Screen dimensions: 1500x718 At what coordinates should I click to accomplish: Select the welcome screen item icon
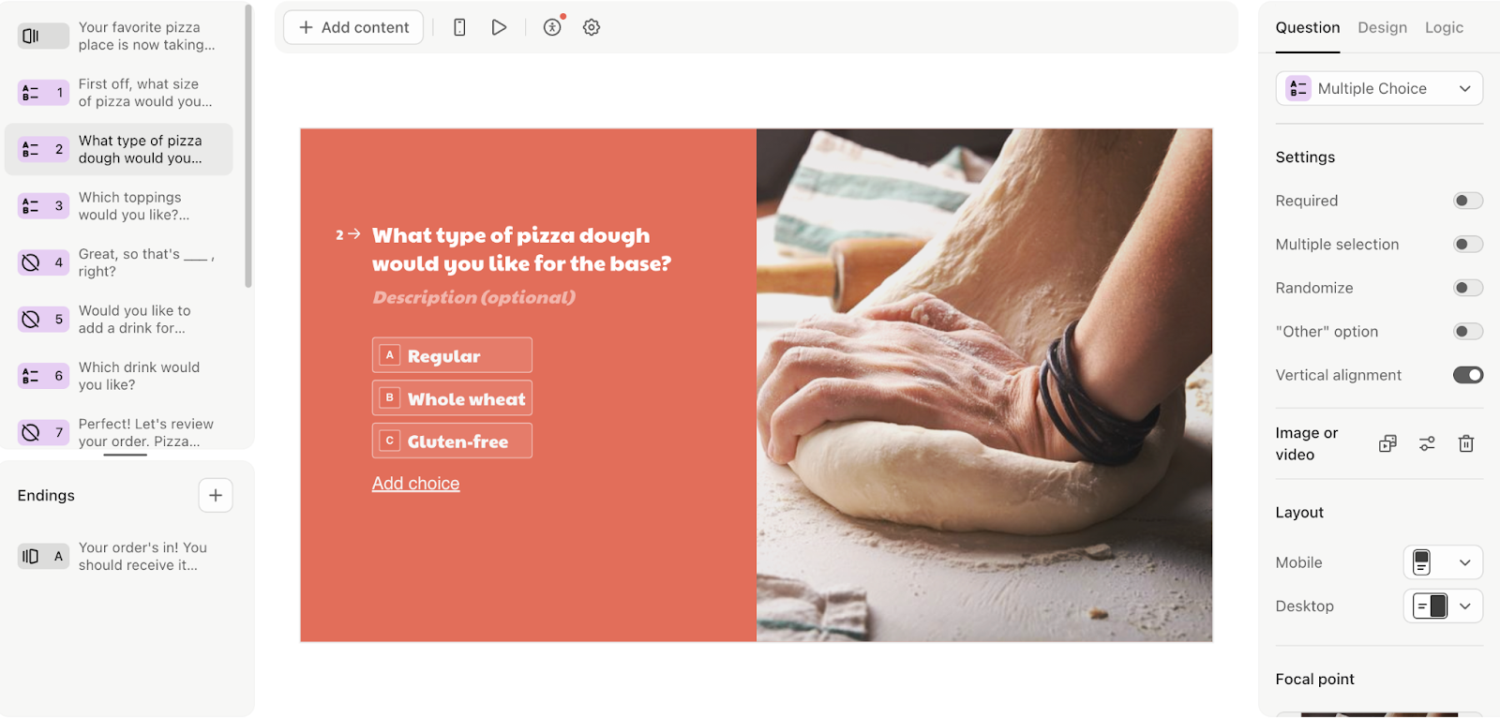pos(43,36)
